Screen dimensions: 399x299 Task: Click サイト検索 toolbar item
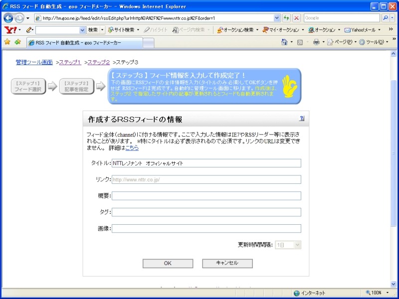pos(121,30)
